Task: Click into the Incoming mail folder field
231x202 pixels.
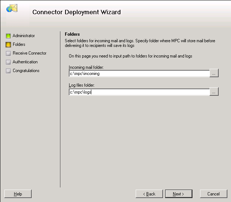Action: pos(139,74)
